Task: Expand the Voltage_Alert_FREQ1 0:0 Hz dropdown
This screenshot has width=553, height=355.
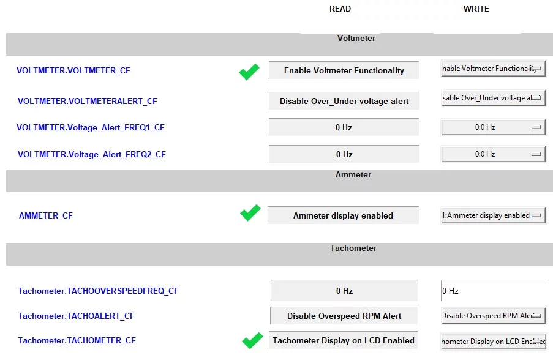Action: (x=493, y=127)
